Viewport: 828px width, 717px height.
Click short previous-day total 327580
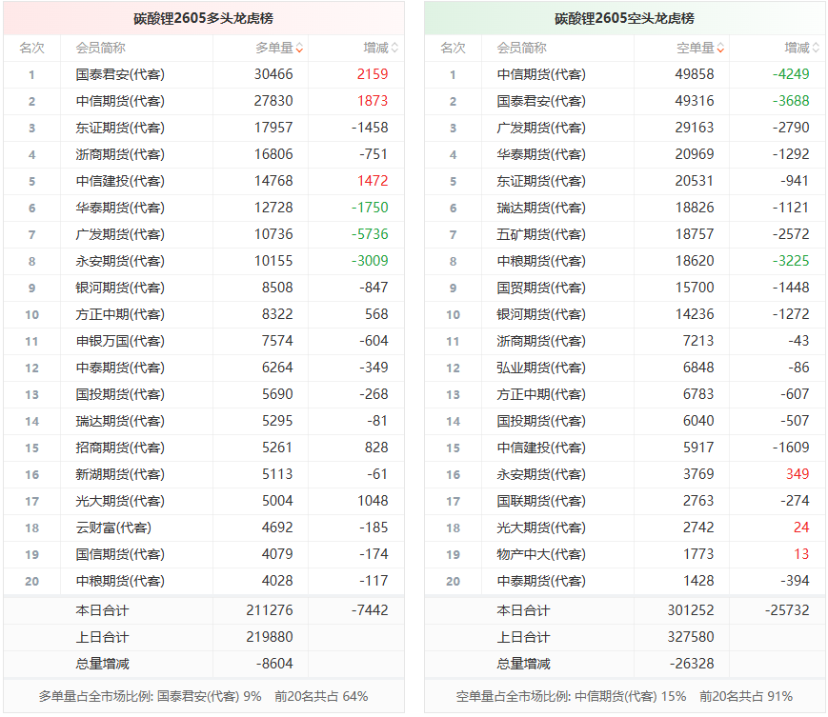click(x=691, y=637)
